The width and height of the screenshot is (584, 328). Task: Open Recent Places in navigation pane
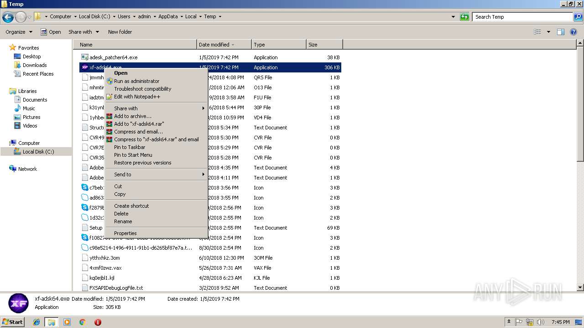[38, 74]
